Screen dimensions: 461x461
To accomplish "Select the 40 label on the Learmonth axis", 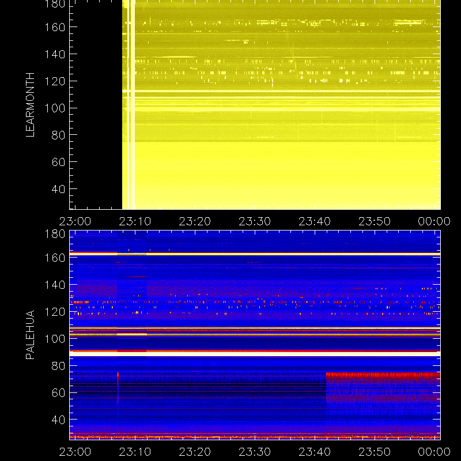I will [58, 189].
